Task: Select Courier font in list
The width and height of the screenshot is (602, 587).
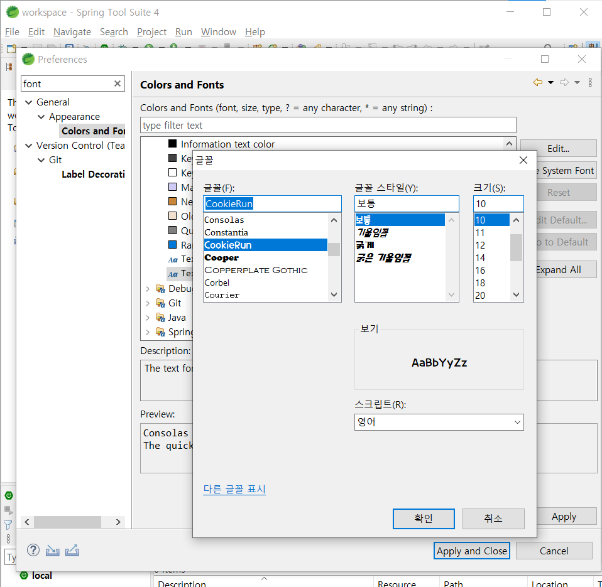Action: (266, 295)
